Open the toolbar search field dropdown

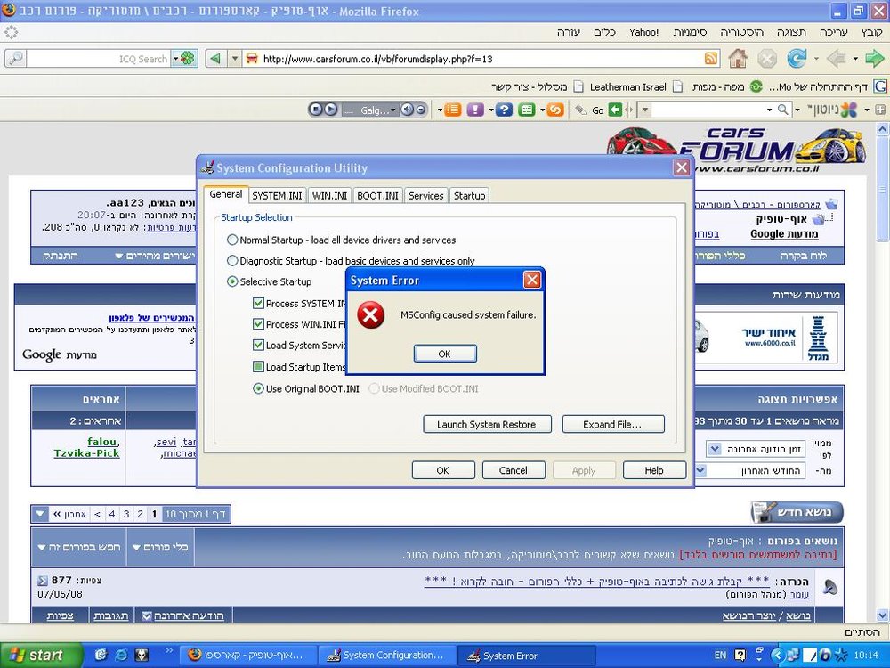(x=769, y=110)
